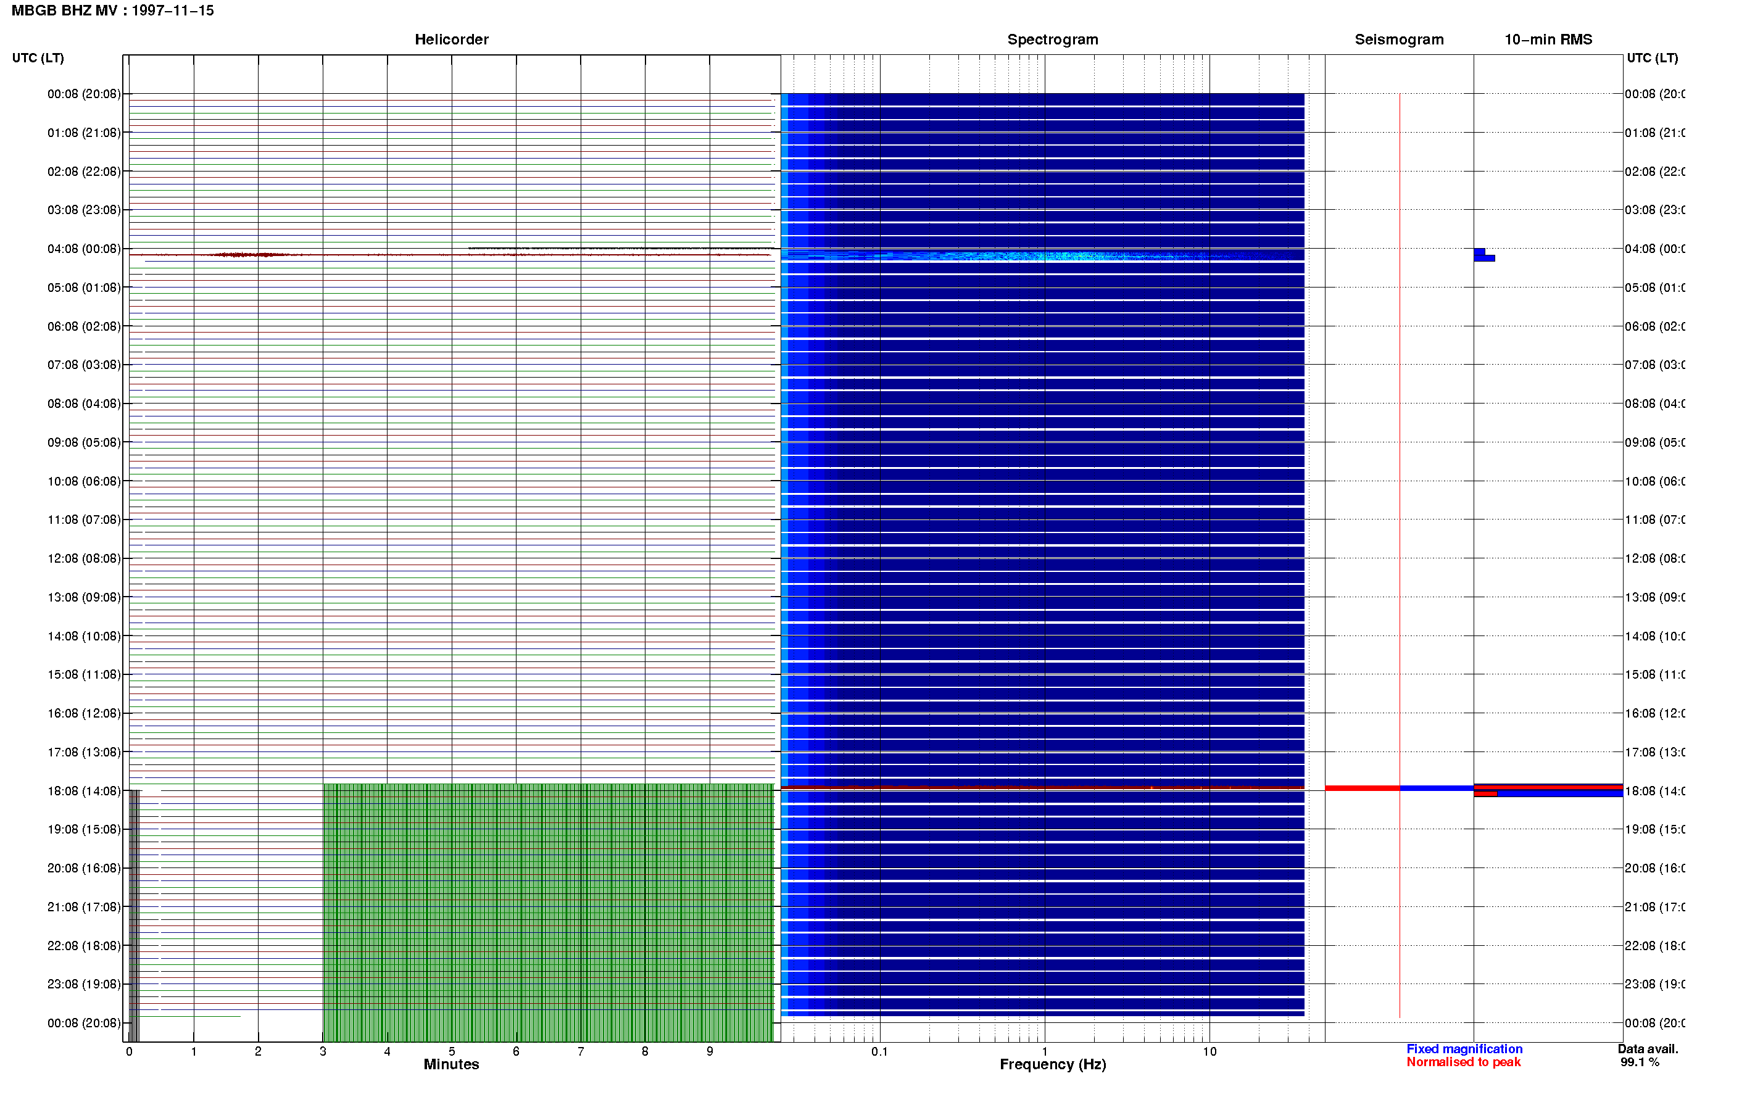This screenshot has height=1097, width=1755.
Task: Click the Seismogram panel heading
Action: [x=1399, y=40]
